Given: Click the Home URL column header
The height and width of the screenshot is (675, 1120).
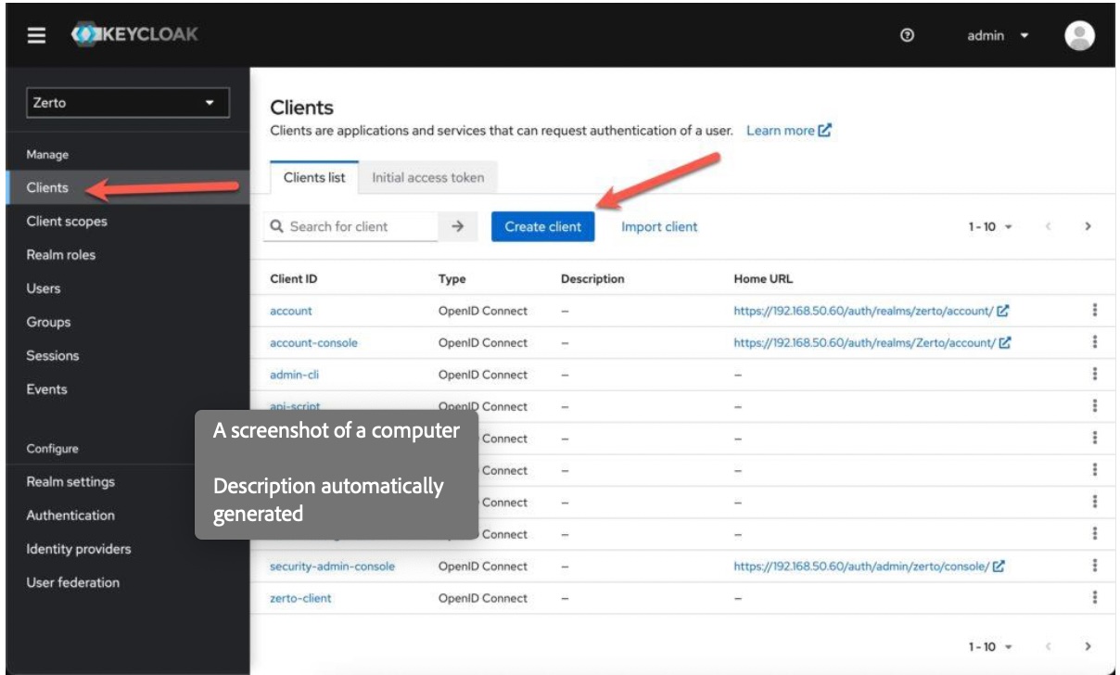Looking at the screenshot, I should (763, 278).
